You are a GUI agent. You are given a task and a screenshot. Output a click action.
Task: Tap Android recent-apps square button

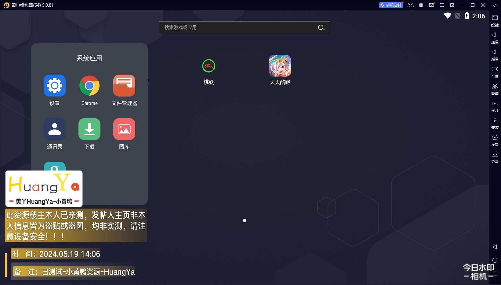[x=495, y=274]
